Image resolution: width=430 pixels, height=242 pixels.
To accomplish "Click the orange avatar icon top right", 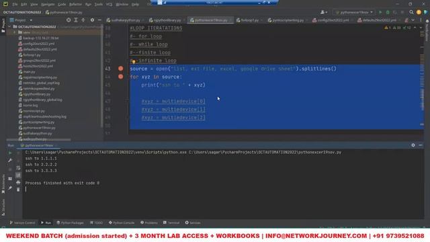I will pos(419,12).
